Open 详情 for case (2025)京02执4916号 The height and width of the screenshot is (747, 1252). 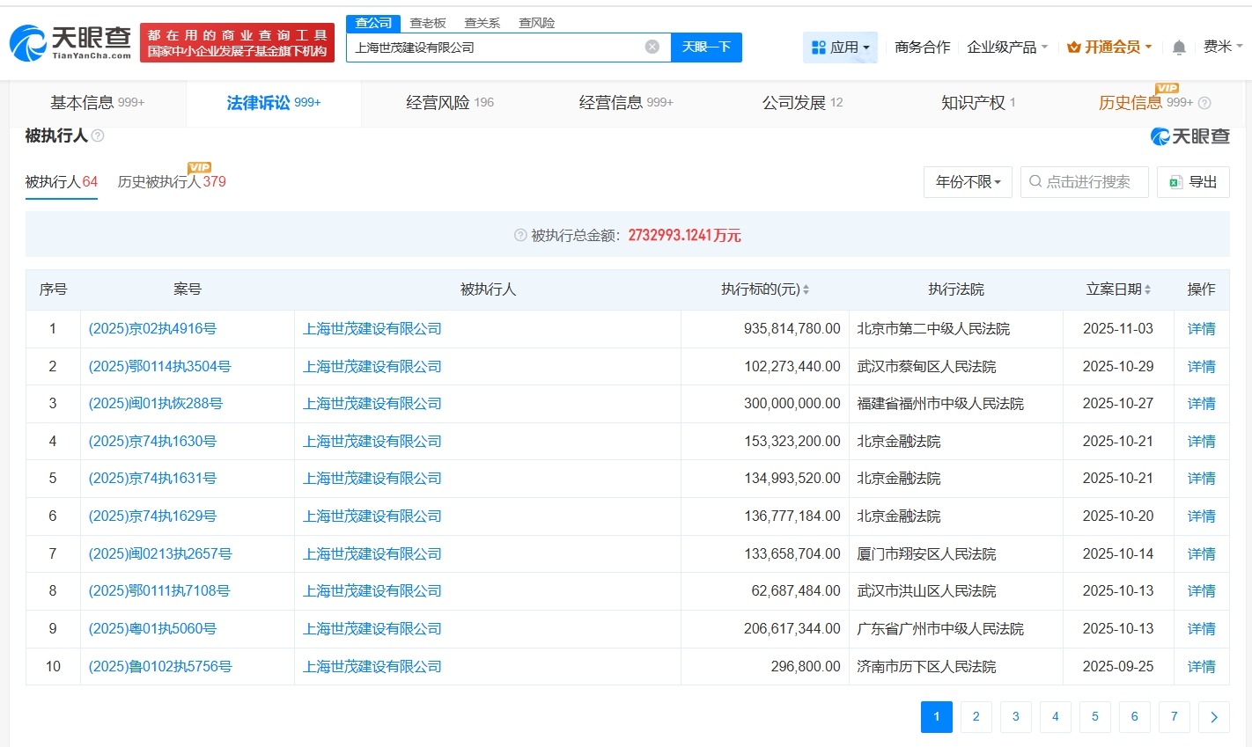coord(1201,328)
